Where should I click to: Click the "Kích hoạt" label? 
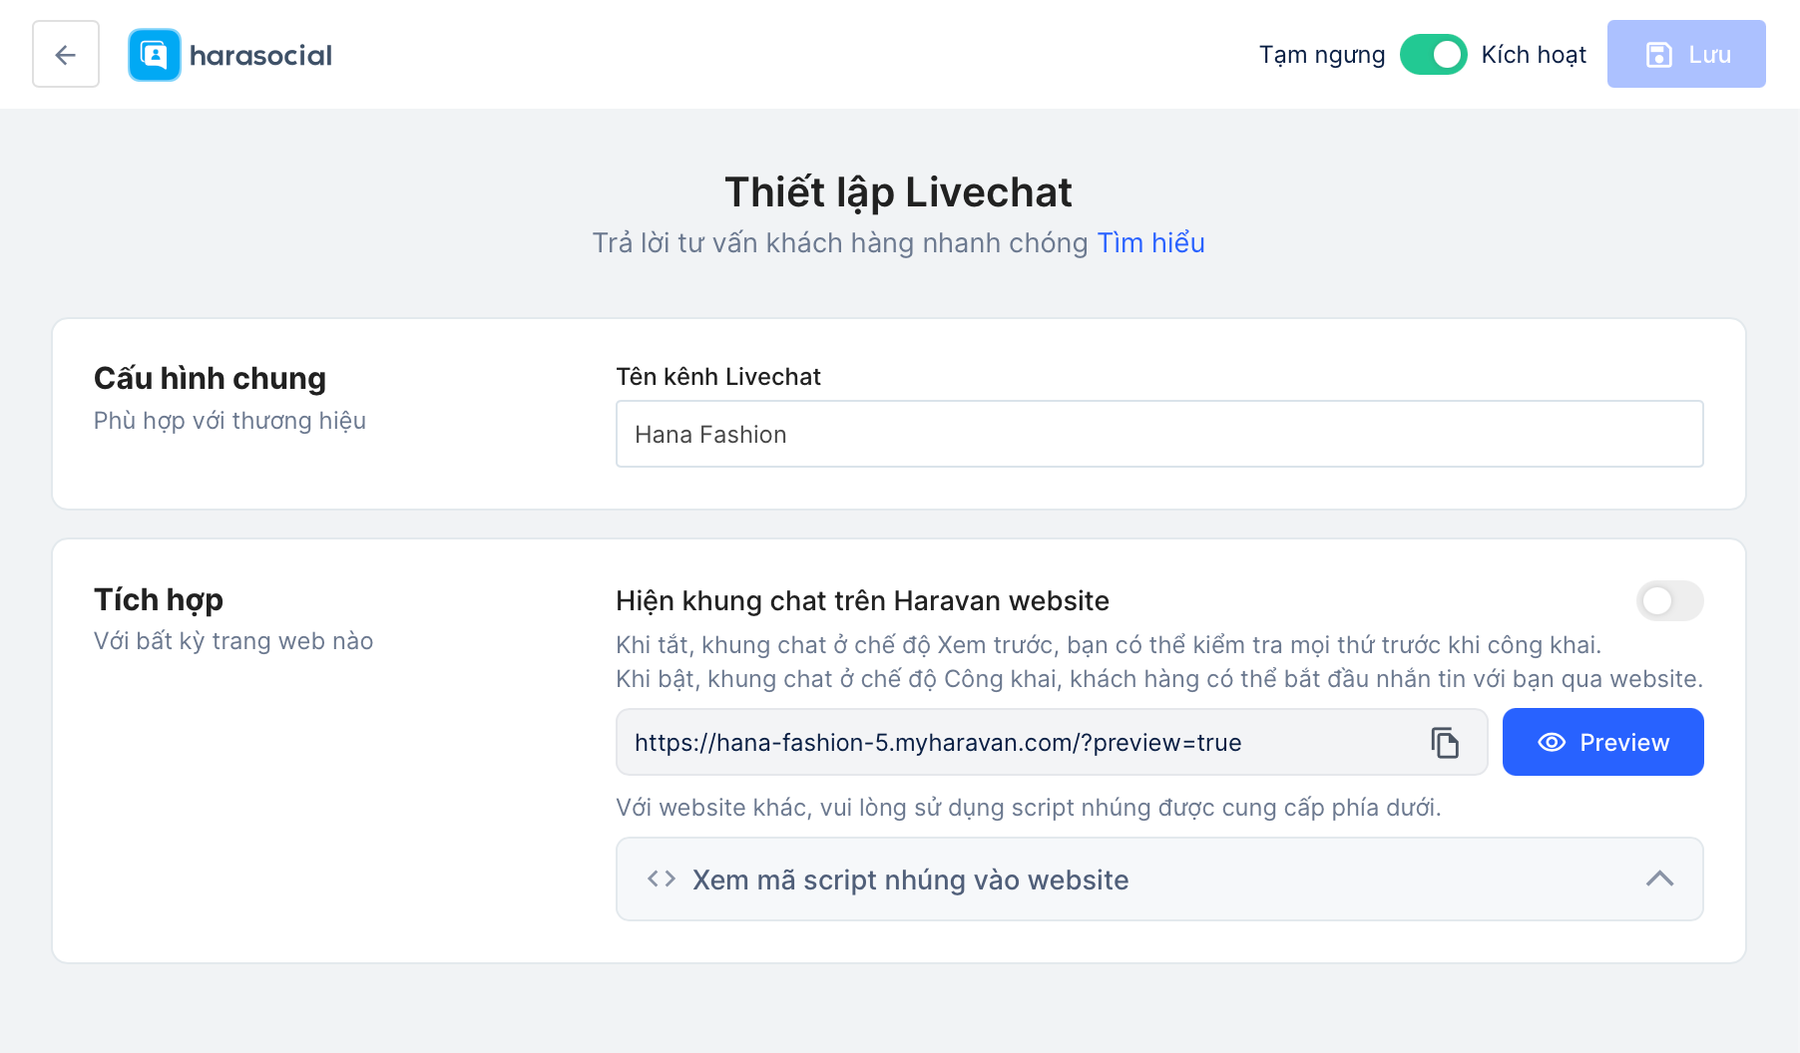1534,55
